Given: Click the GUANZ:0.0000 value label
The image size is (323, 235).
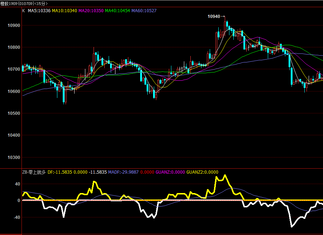Looking at the screenshot, I should pyautogui.click(x=170, y=172).
